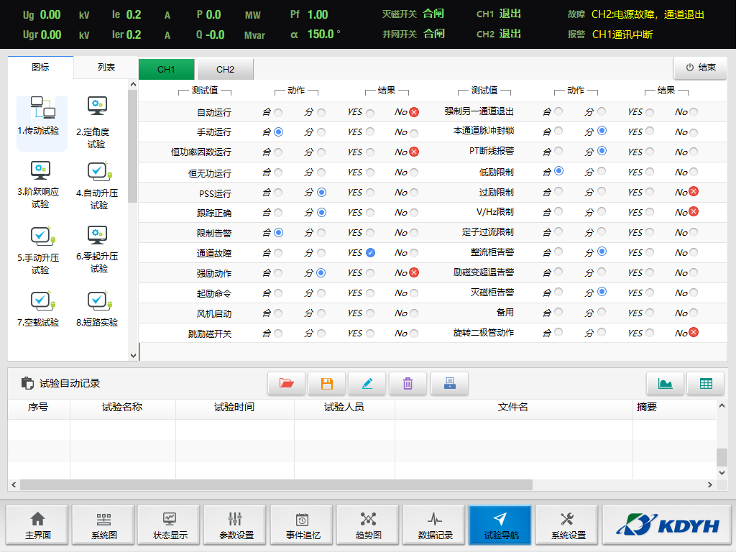Click the blue pencil edit icon

point(367,384)
